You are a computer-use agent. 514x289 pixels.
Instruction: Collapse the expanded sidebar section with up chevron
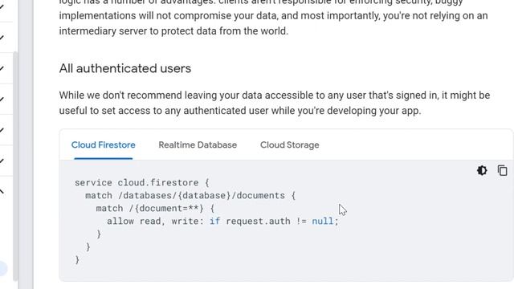(2, 191)
